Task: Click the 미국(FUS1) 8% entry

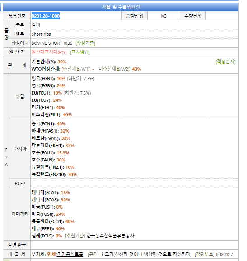Action: pos(47,207)
